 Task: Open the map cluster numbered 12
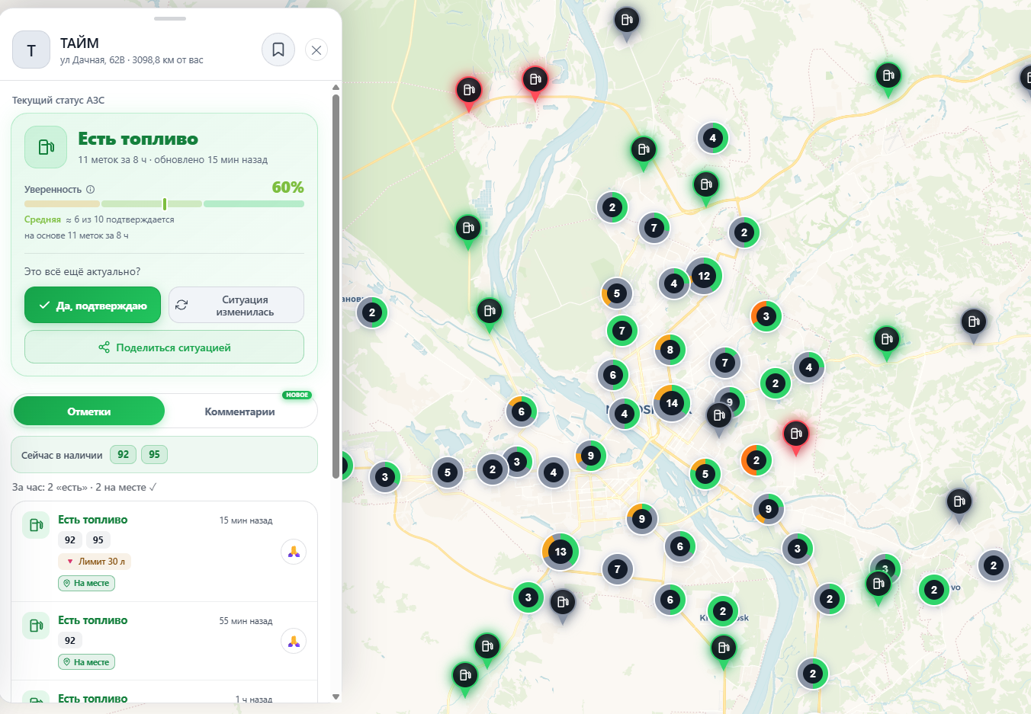(x=704, y=276)
